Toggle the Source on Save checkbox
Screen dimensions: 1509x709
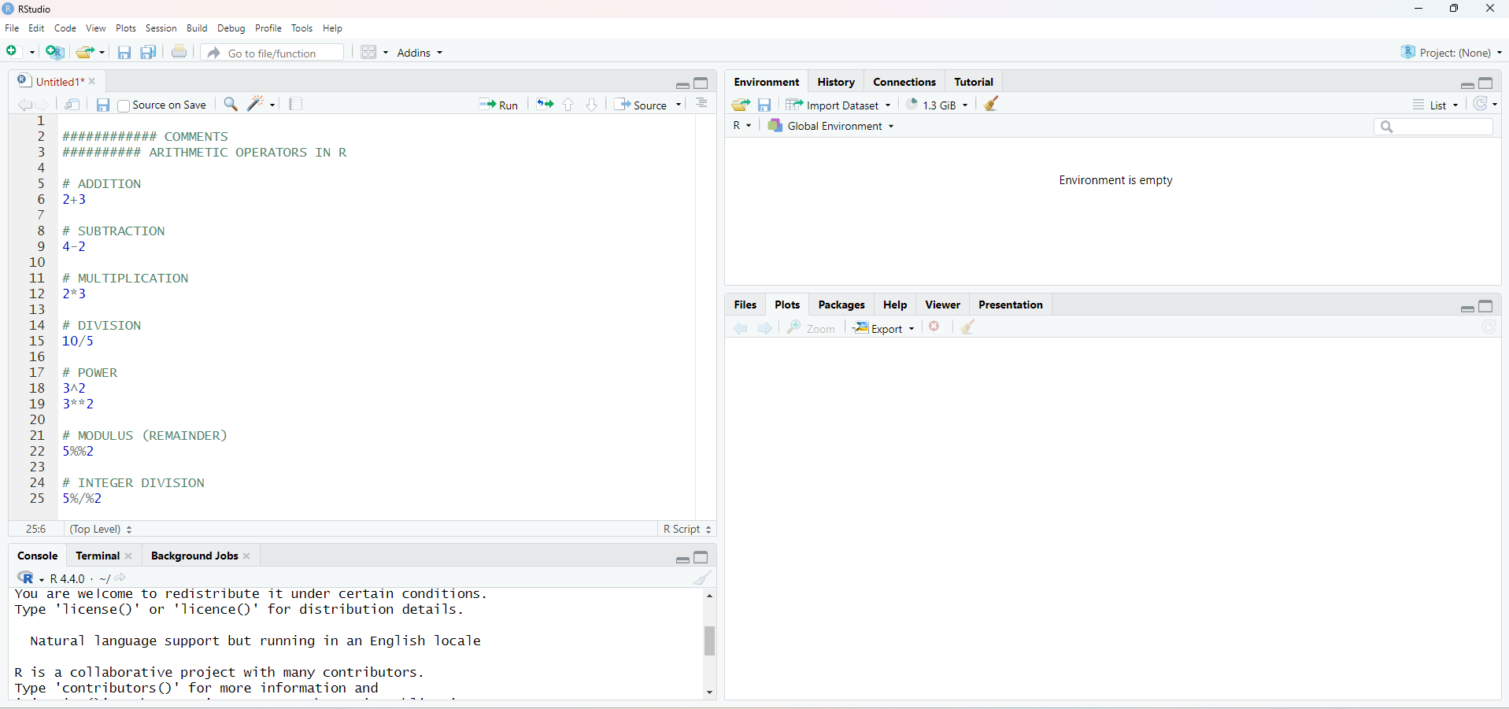[x=124, y=105]
